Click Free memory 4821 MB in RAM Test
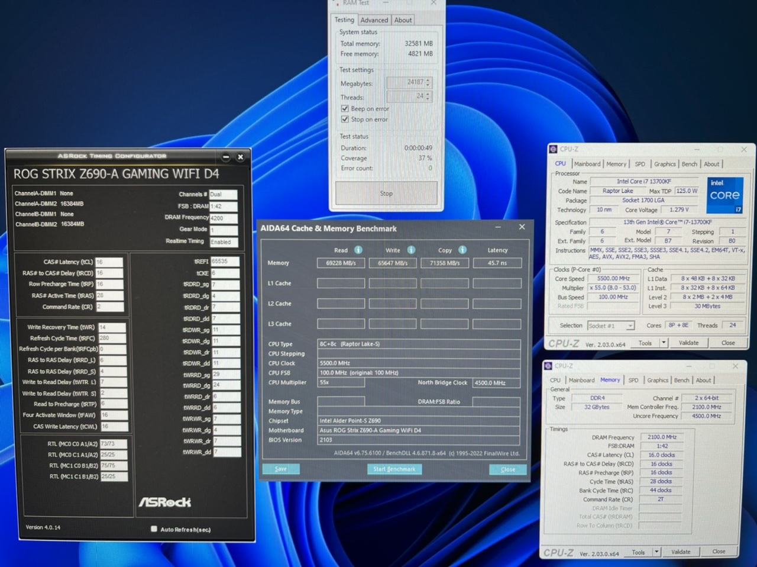The height and width of the screenshot is (567, 757). [x=420, y=53]
